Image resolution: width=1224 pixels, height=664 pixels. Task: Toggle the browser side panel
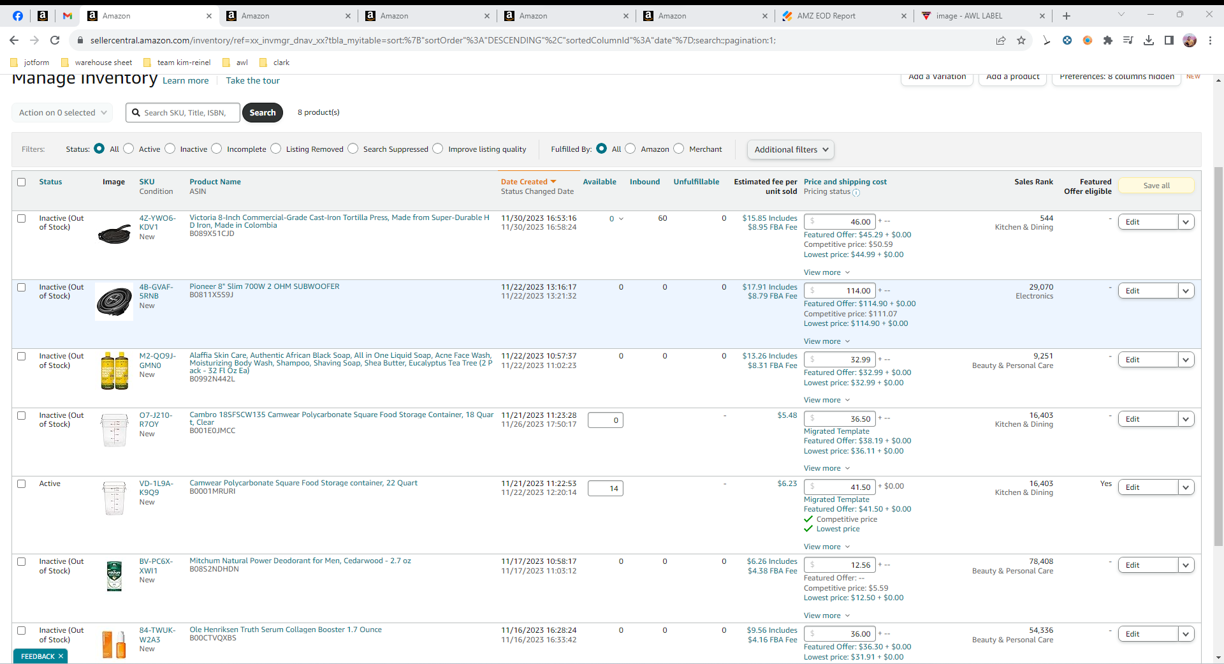click(1169, 40)
